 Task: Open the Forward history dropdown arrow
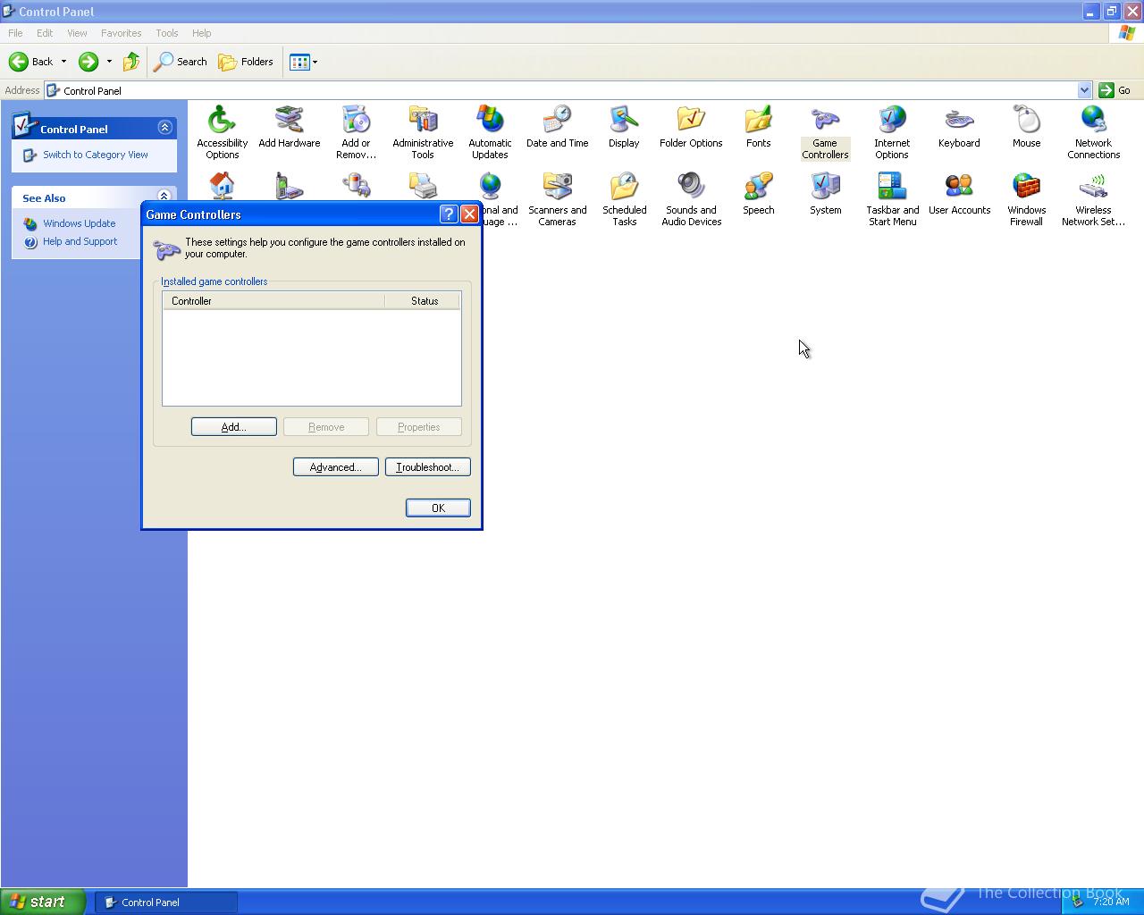(x=109, y=62)
